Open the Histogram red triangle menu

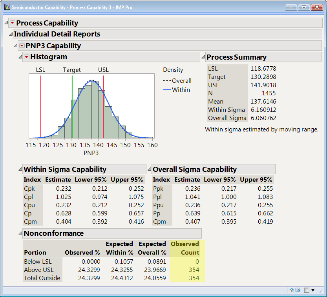pos(26,57)
